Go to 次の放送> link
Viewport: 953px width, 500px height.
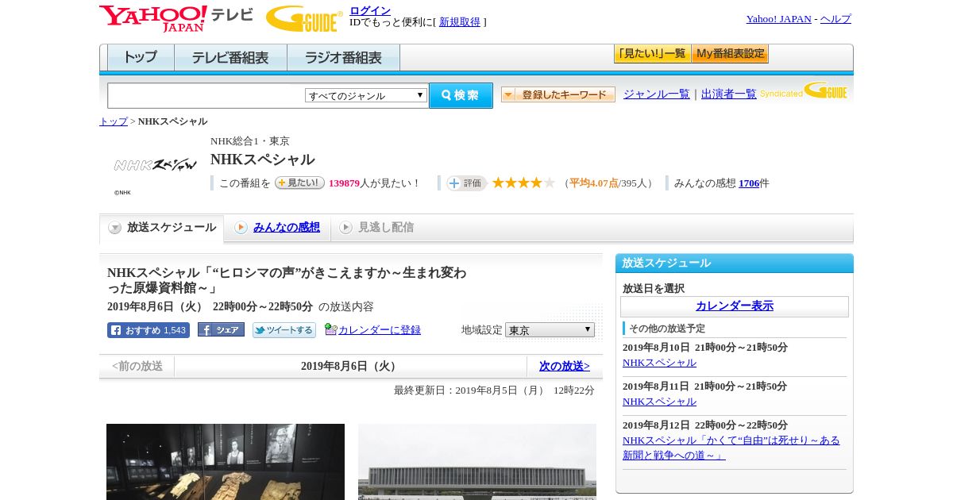tap(565, 366)
